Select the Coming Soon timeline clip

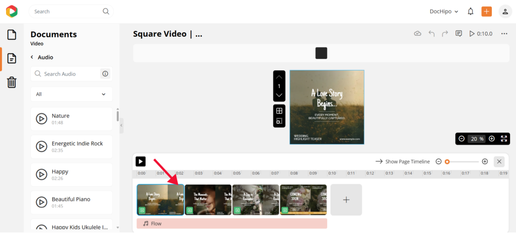pos(303,200)
